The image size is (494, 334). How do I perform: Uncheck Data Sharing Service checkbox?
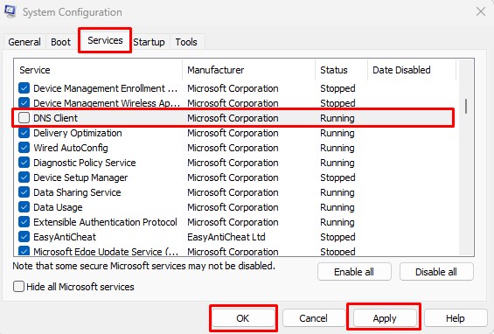coord(24,191)
